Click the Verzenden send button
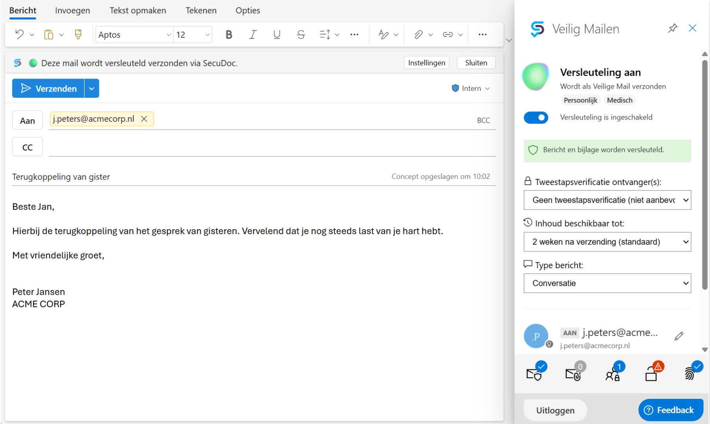 [48, 89]
